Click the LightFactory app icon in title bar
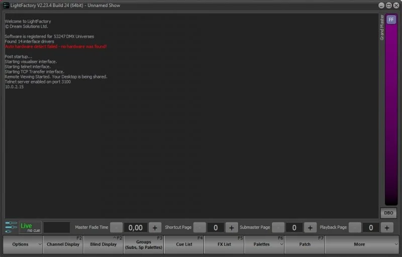The width and height of the screenshot is (402, 257). [6, 6]
